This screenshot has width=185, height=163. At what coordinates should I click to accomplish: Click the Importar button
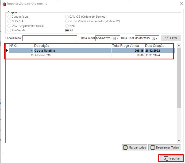click(x=171, y=158)
